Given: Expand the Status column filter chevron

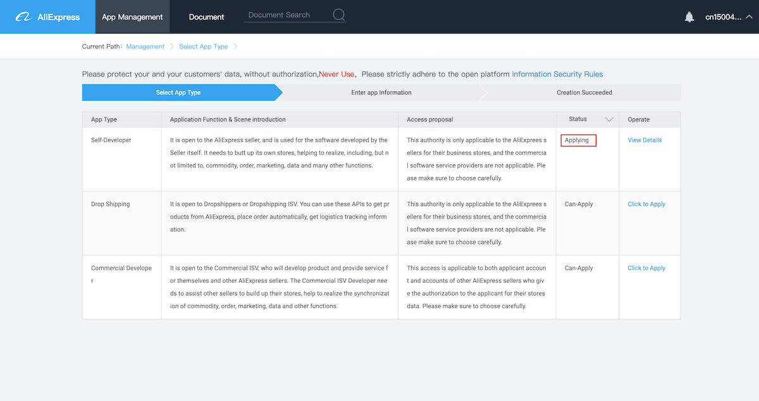Looking at the screenshot, I should [609, 119].
